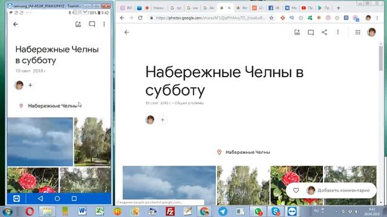Go back in the phone Google Photos album
The width and height of the screenshot is (387, 217).
coord(16,24)
